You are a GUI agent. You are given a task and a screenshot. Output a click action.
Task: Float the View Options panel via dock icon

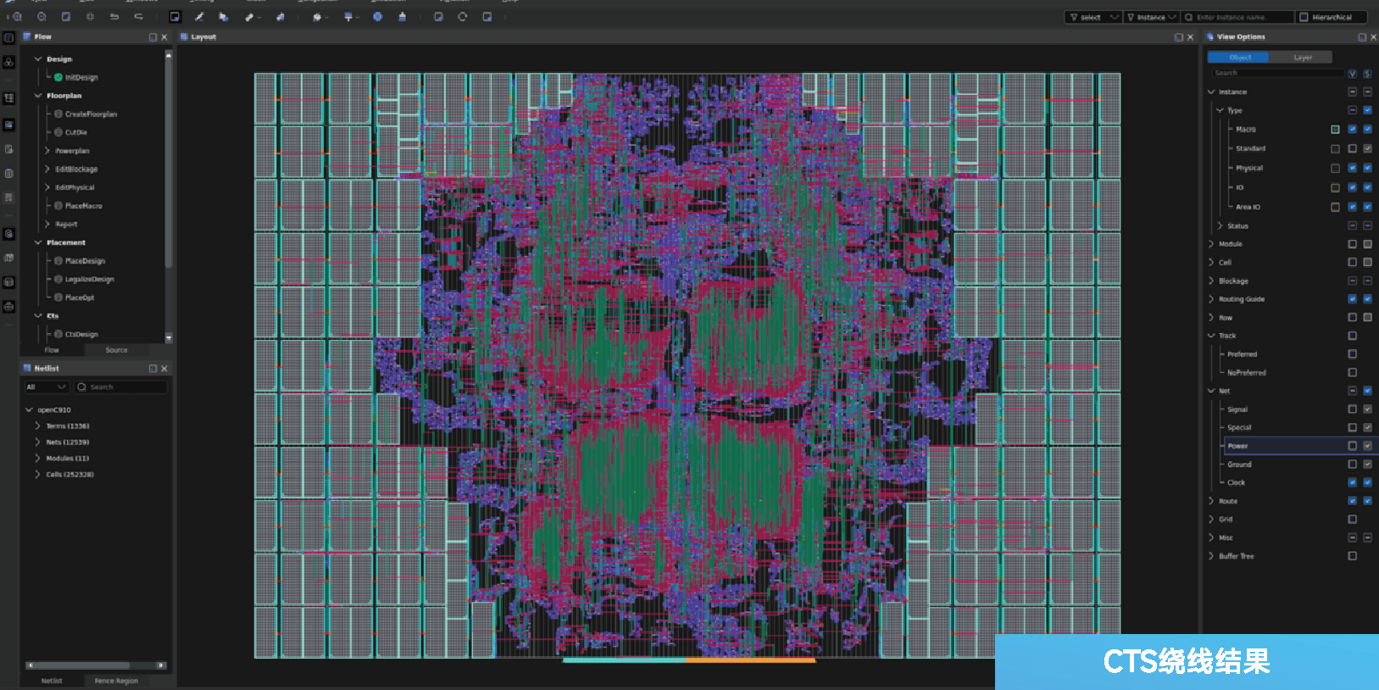click(x=1362, y=37)
